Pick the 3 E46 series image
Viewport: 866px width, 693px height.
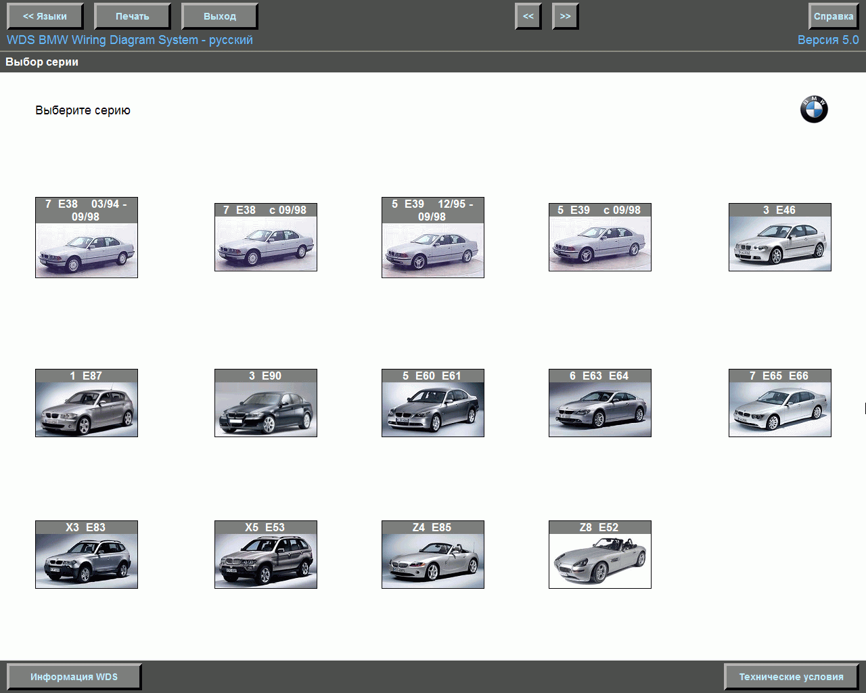pos(779,243)
